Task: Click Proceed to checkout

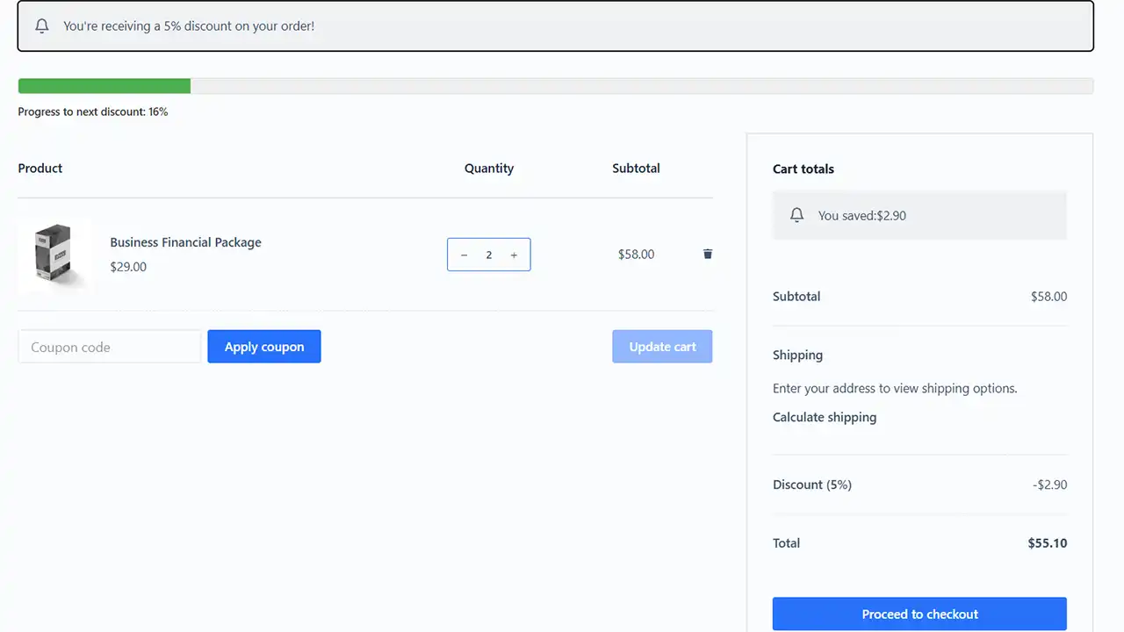Action: pos(919,614)
